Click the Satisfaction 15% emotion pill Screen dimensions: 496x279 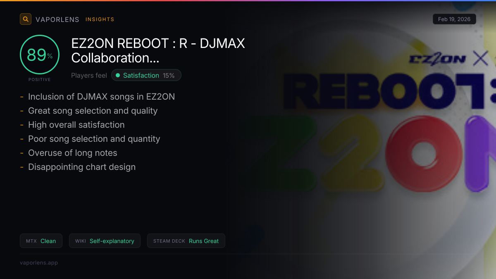point(146,75)
